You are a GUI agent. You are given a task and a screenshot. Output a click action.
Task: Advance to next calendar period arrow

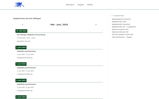96,25
